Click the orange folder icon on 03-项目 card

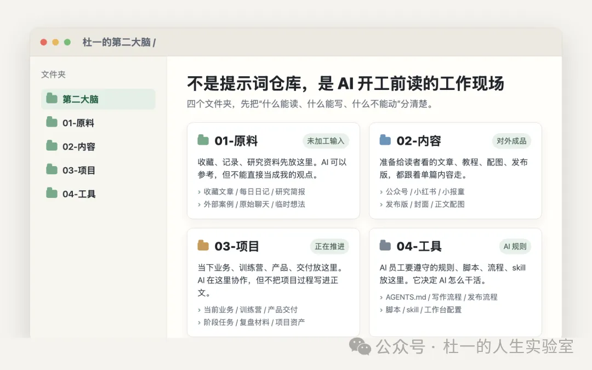[203, 246]
